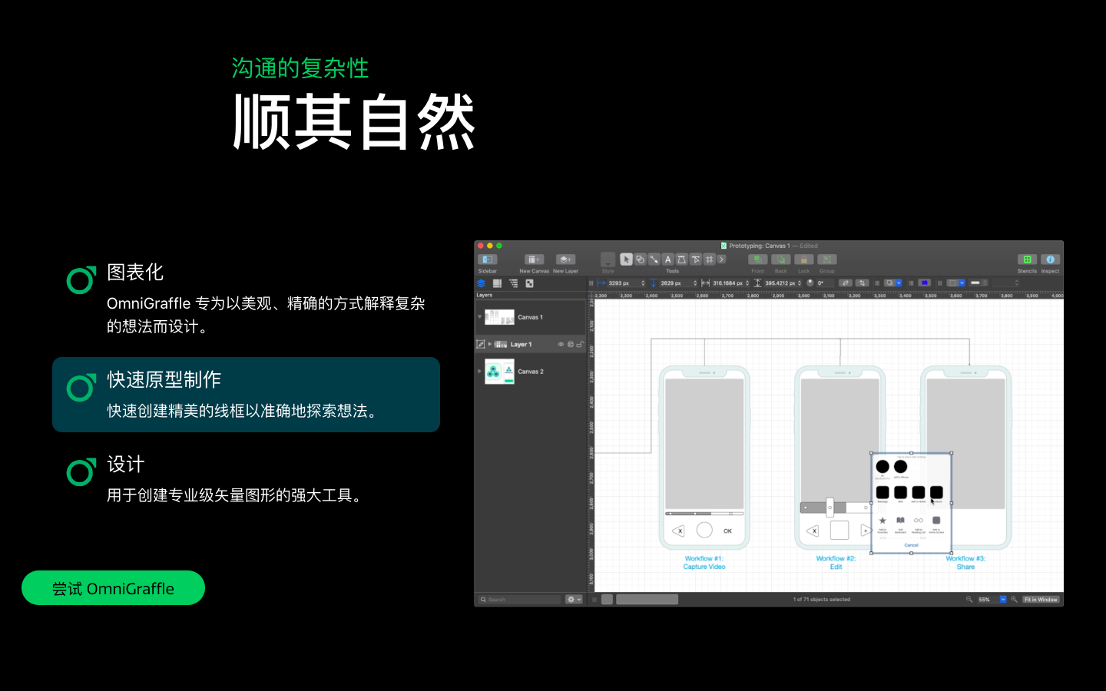
Task: Select the Fast Prototyping feature card
Action: click(x=246, y=394)
